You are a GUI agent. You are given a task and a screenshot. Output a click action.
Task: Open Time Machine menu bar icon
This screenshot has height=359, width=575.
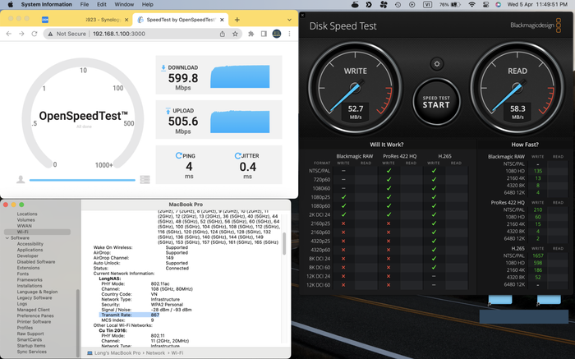tap(398, 4)
